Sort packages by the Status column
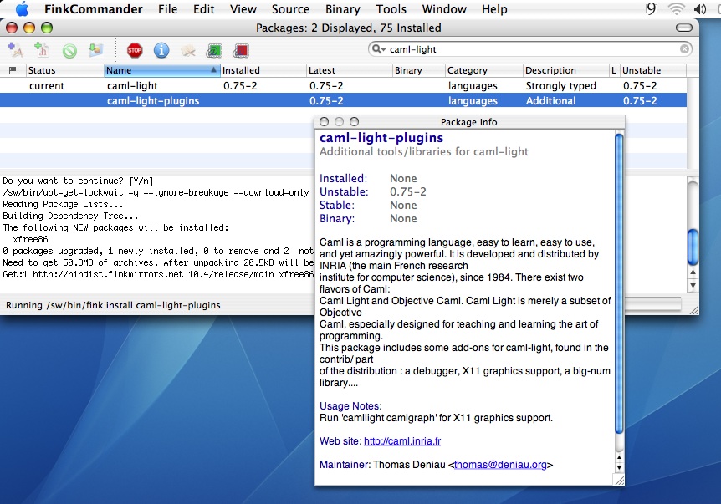Image resolution: width=721 pixels, height=504 pixels. [x=64, y=70]
